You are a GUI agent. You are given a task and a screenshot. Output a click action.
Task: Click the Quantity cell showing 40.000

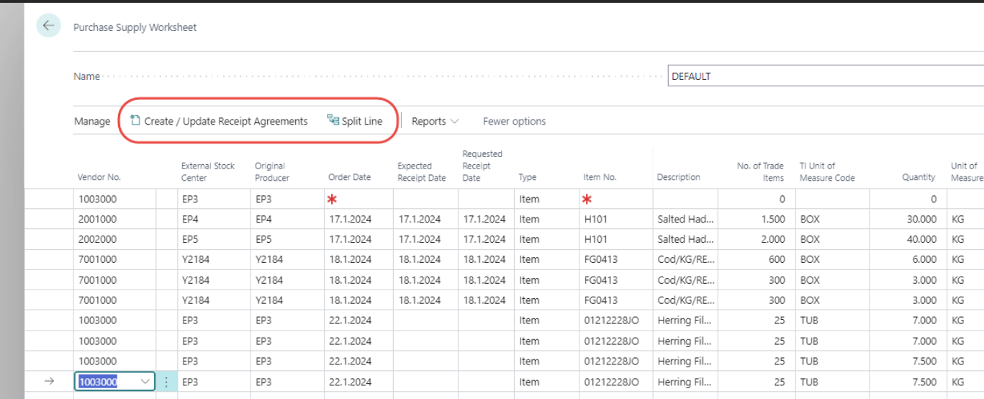907,239
